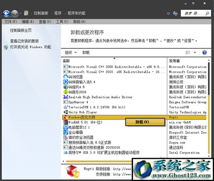Go to 程序 in the address path

[58, 13]
